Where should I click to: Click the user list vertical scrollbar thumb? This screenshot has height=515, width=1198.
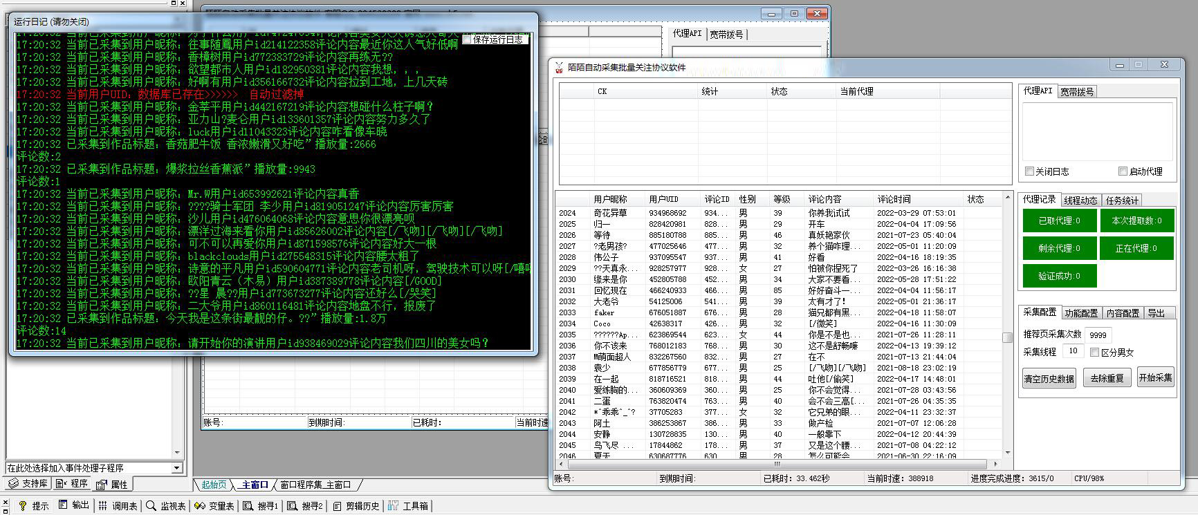click(x=1007, y=337)
